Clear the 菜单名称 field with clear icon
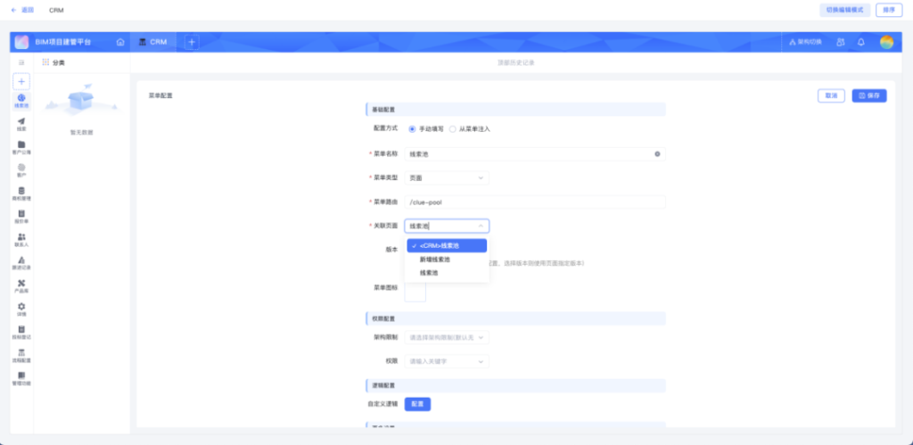Screen dimensions: 913x445 (657, 153)
